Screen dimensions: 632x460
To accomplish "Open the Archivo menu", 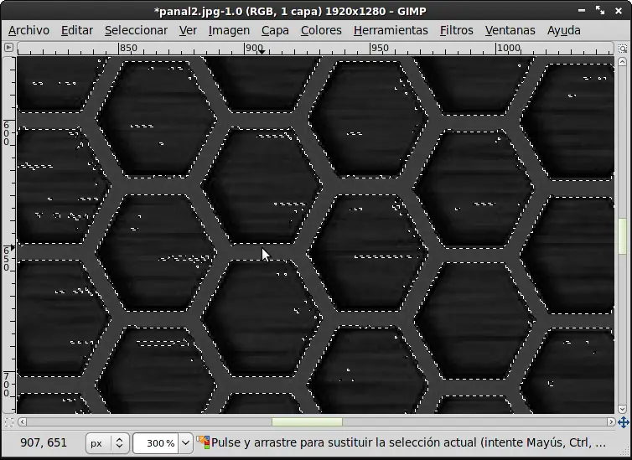I will point(28,31).
